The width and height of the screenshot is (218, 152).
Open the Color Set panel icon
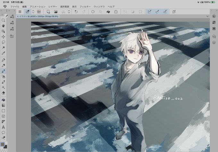(12, 36)
